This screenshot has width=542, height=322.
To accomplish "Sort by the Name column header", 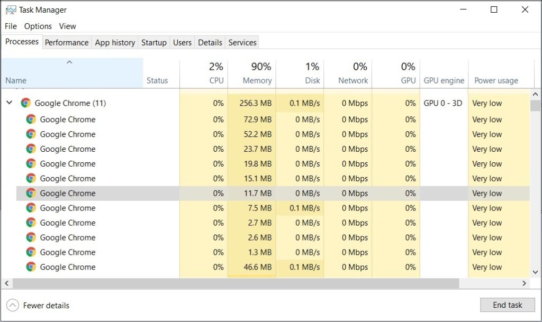I will coord(72,73).
